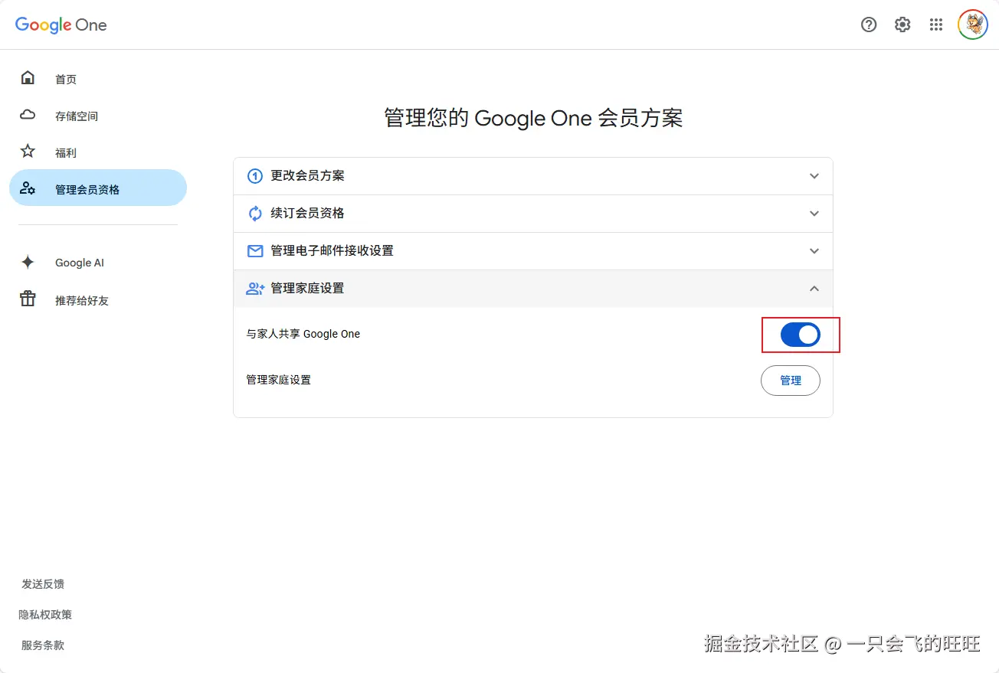999x673 pixels.
Task: Click the 续订会员资格 row title
Action: (x=307, y=214)
